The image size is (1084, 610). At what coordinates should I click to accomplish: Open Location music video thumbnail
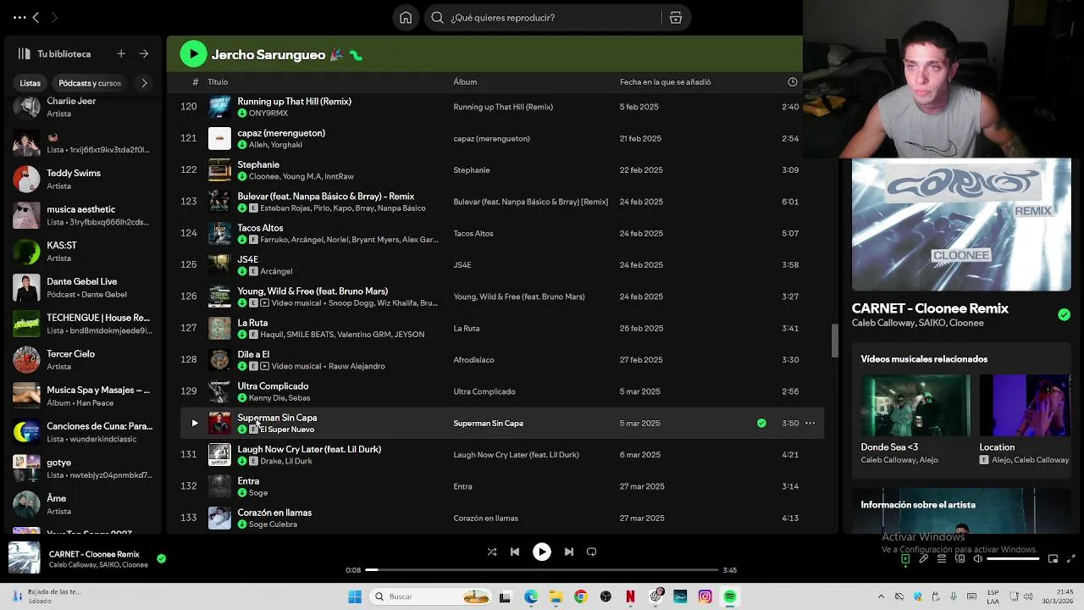tap(1025, 406)
